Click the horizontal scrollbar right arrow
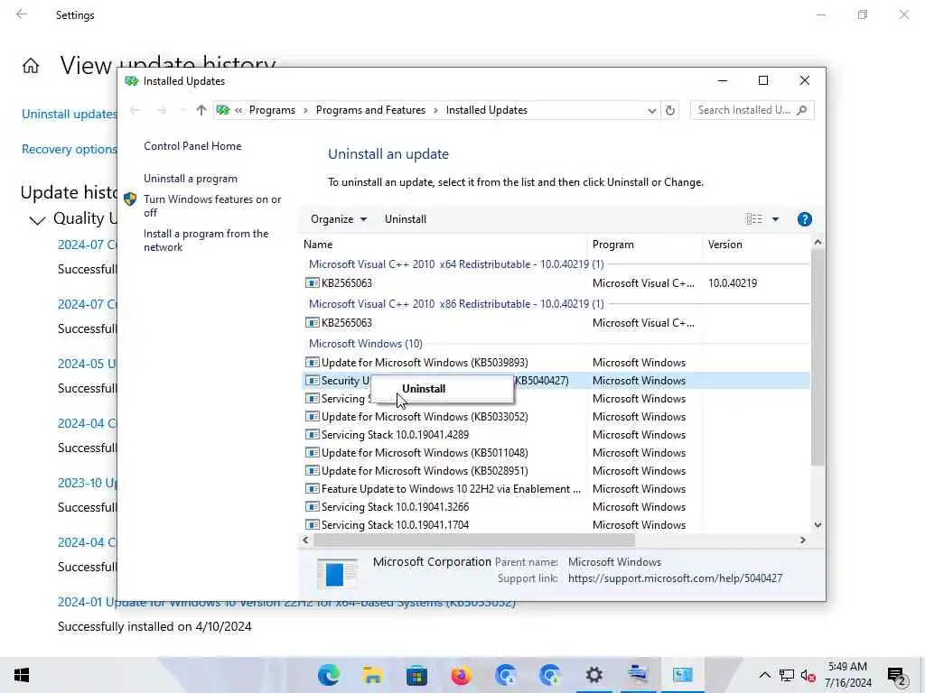This screenshot has height=693, width=925. pos(803,540)
